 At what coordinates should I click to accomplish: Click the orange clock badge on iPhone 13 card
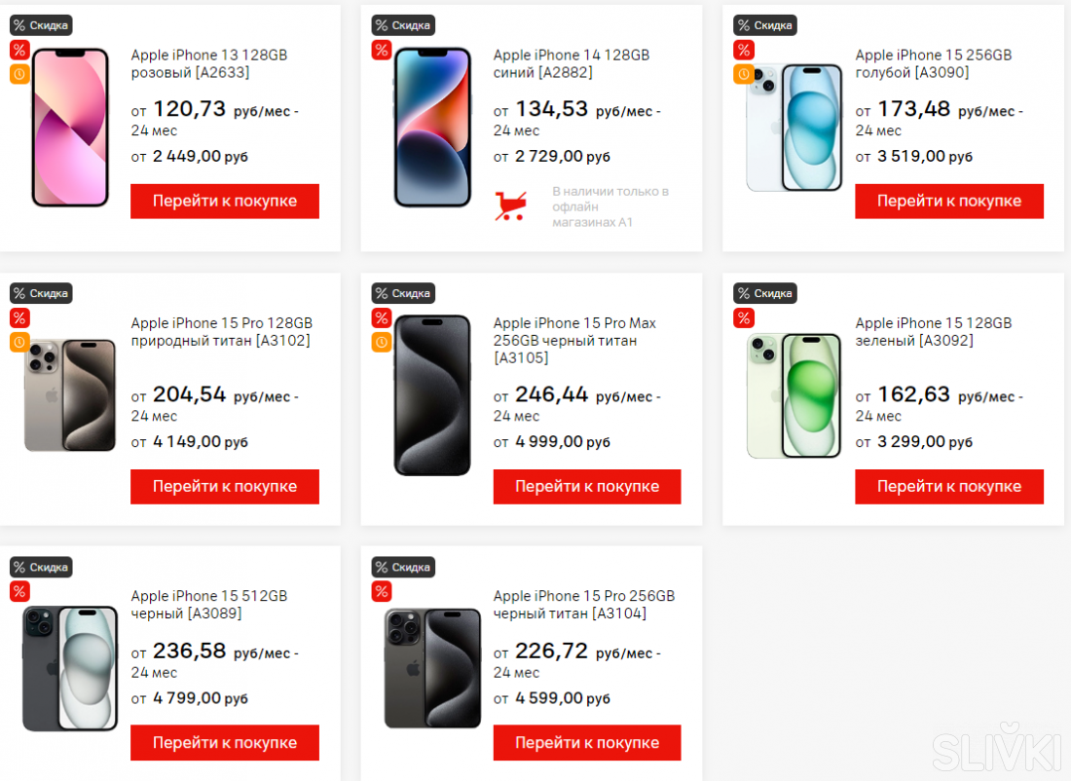[19, 74]
